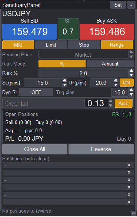The image size is (137, 217).
Task: Click the Sell 0 (0.00) text
Action: 18,122
